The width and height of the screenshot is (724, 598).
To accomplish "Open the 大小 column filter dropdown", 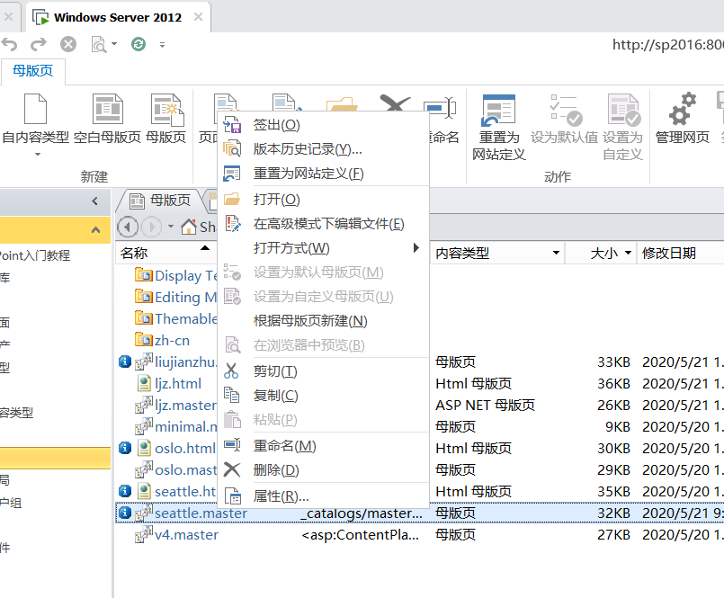I will tap(628, 253).
